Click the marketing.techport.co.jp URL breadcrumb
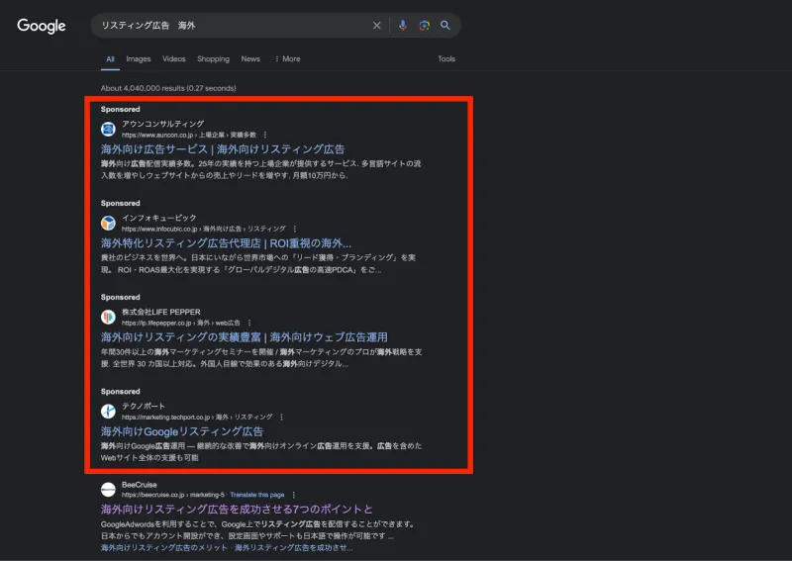Viewport: 792px width, 561px height. click(x=197, y=418)
